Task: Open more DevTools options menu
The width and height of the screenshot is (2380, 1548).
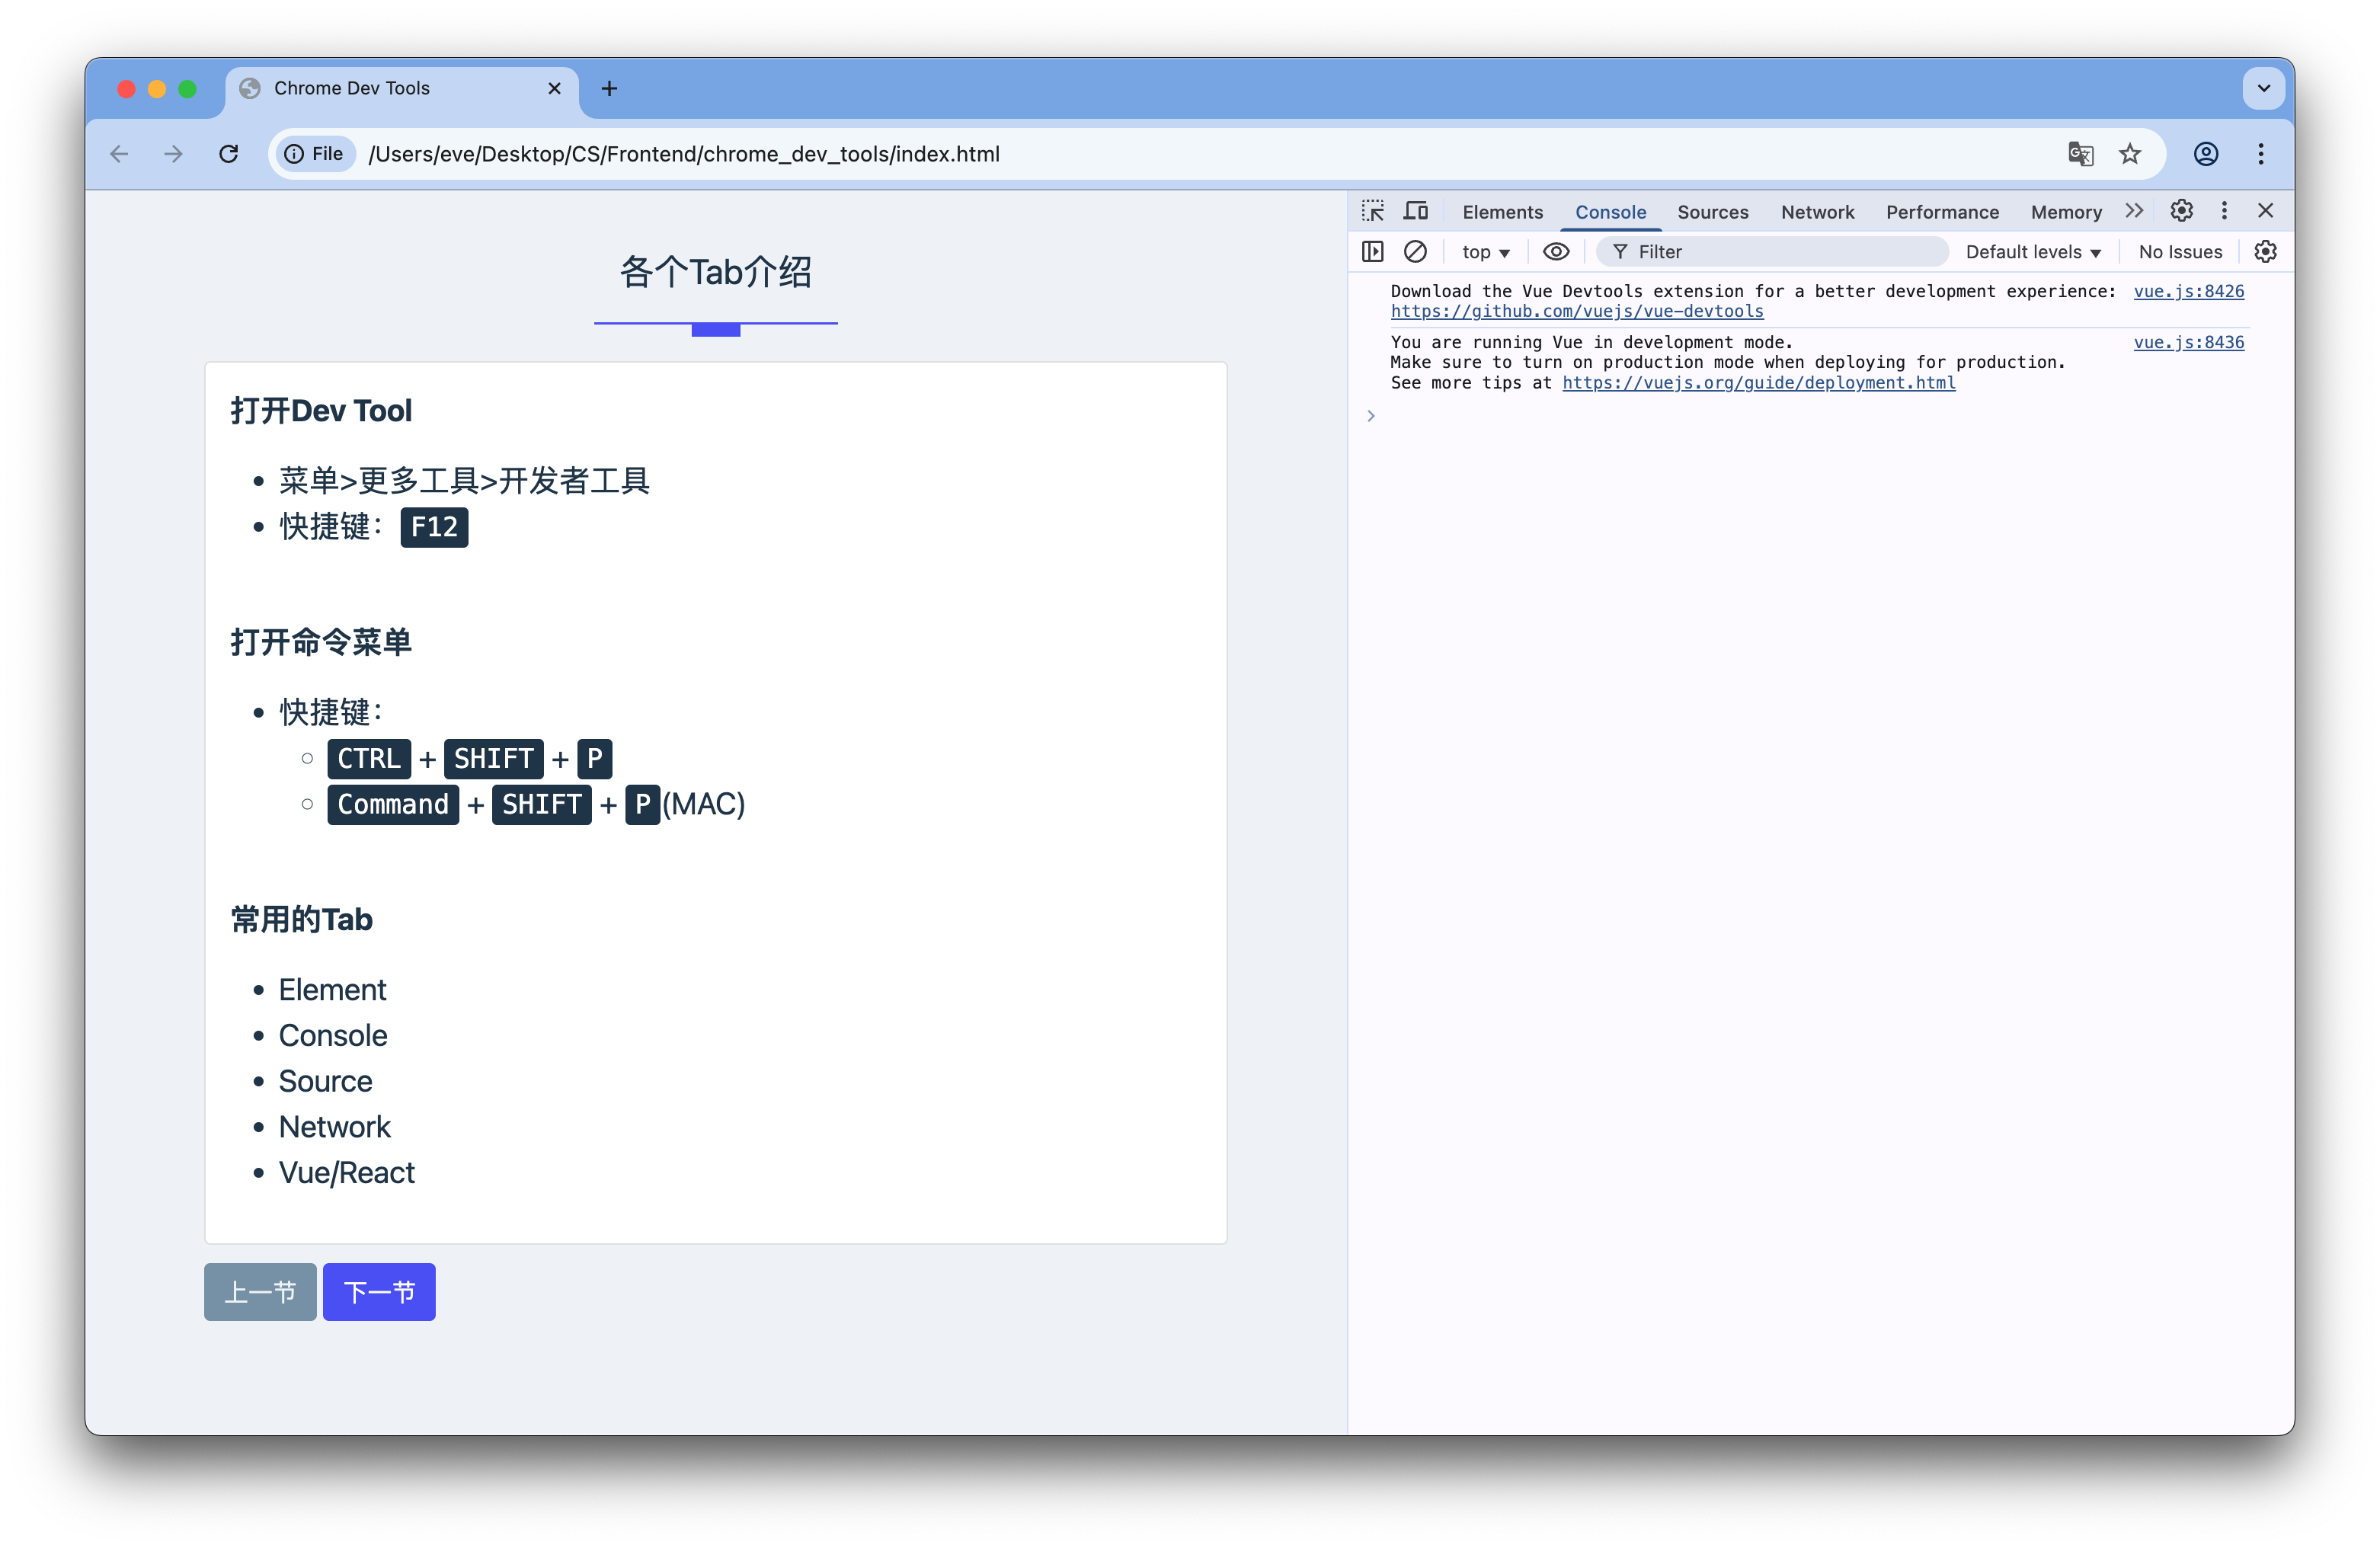Action: pos(2224,211)
